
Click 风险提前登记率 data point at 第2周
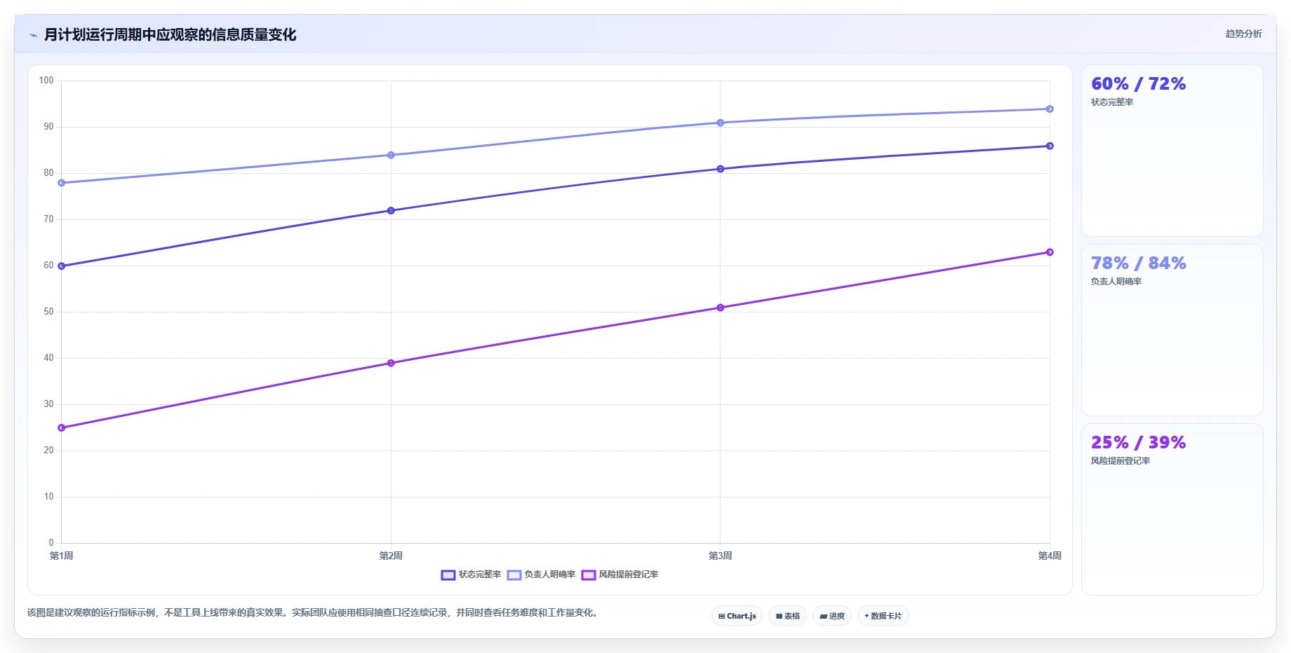click(x=391, y=363)
